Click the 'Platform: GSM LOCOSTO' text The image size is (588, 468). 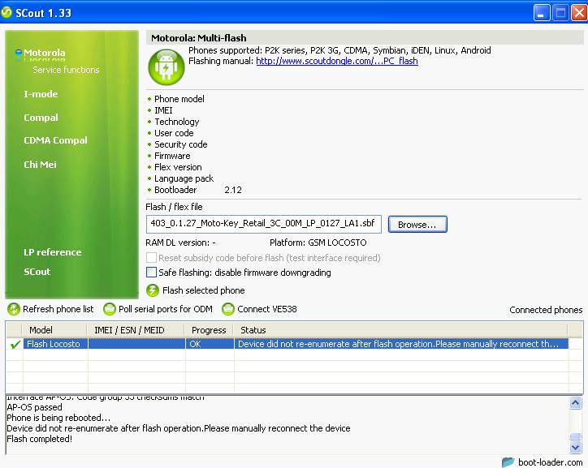(318, 243)
